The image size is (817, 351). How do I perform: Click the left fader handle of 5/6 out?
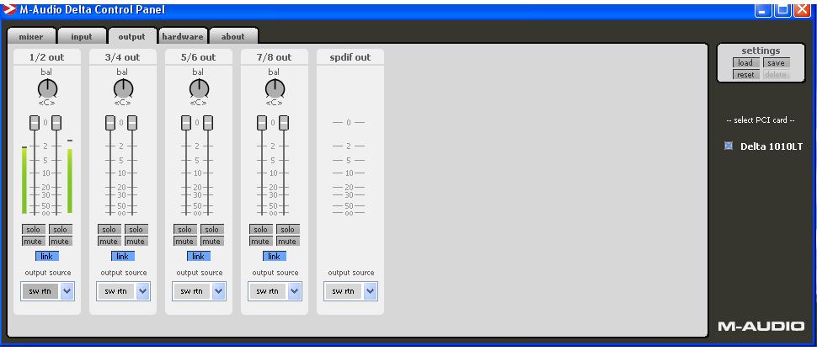tap(186, 123)
